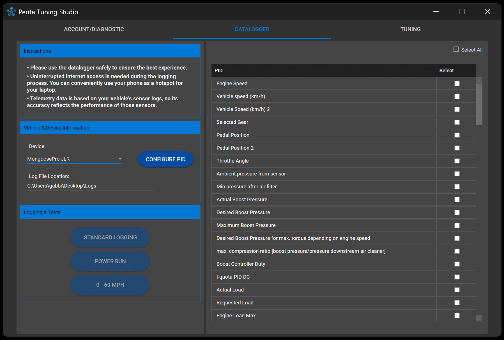This screenshot has height=340, width=504.
Task: Toggle the I-quota PID DC checkbox
Action: [457, 277]
